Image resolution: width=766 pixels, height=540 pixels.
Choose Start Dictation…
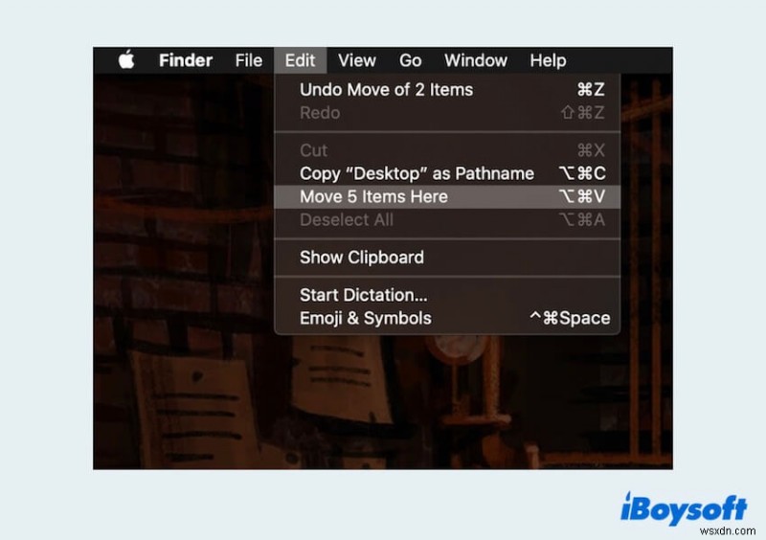pos(447,295)
